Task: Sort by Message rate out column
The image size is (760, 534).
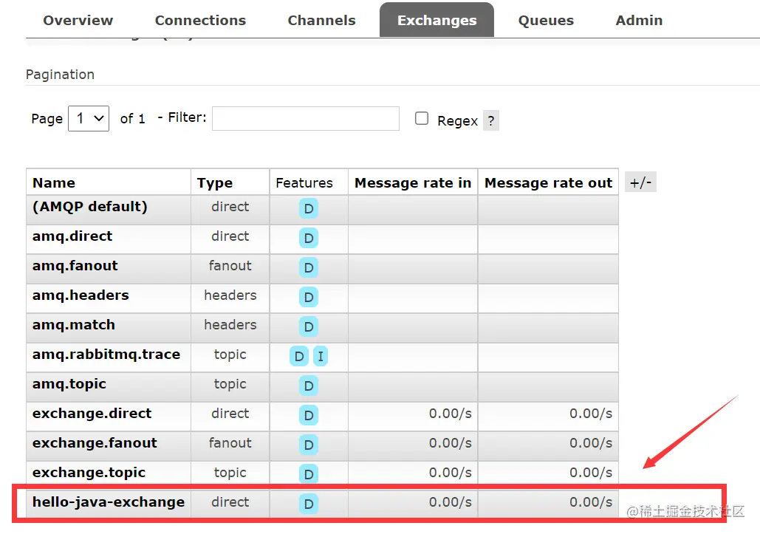Action: (x=548, y=182)
